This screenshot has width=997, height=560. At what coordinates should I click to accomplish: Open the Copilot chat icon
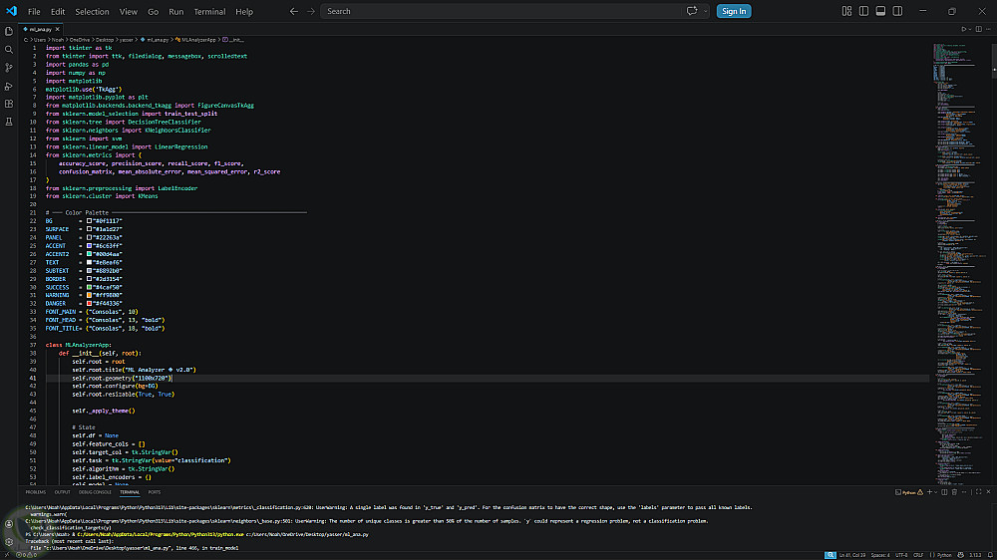692,11
